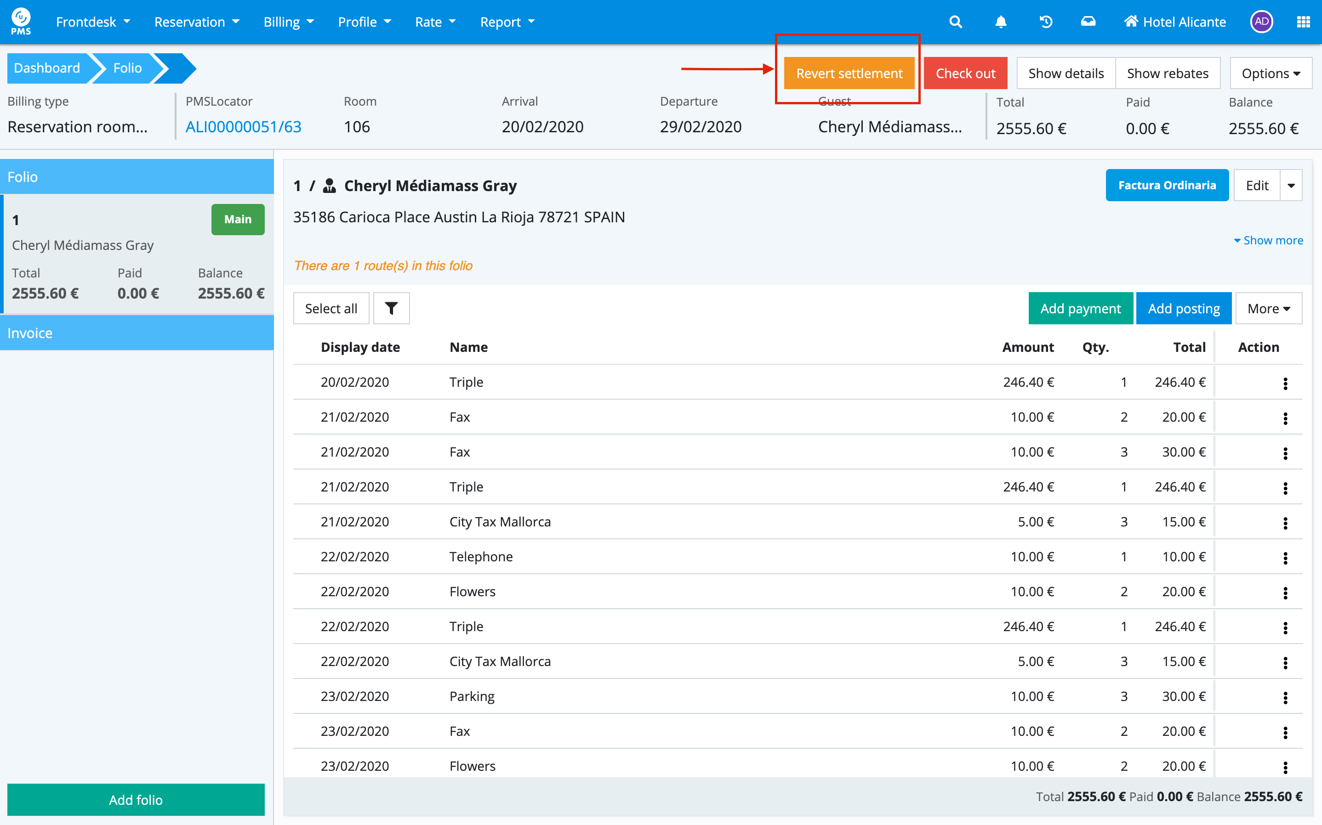Screen dimensions: 1322x825
Task: Open the Billing menu
Action: [288, 22]
